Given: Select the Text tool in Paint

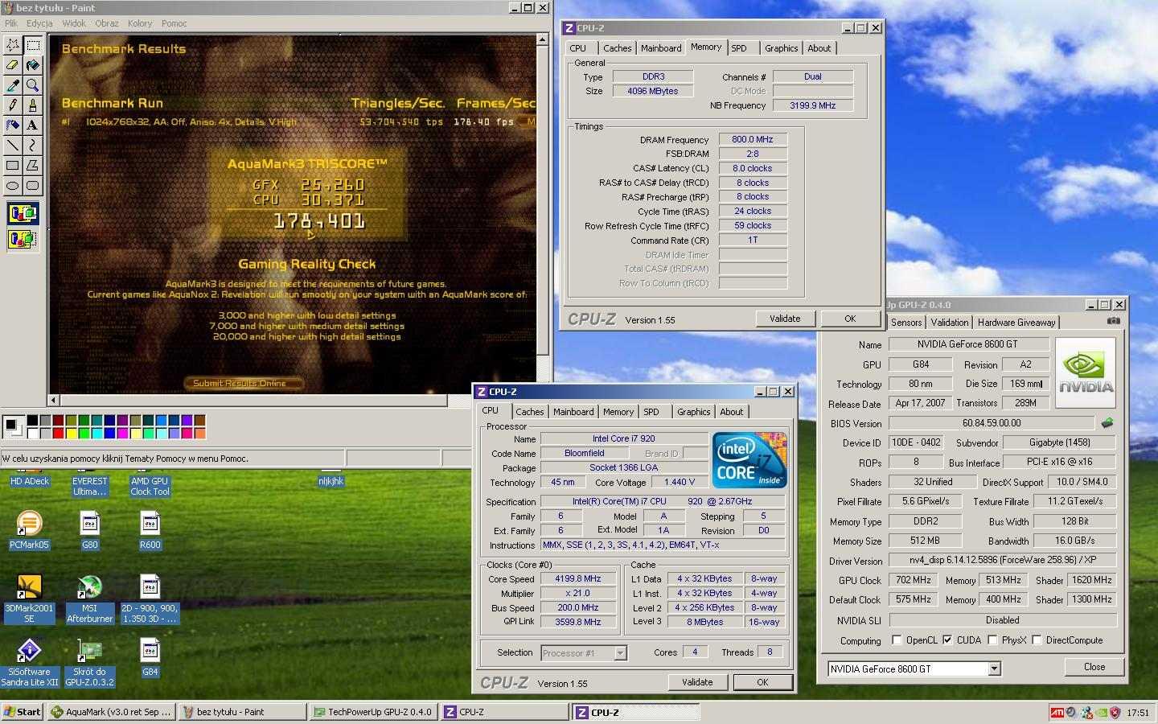Looking at the screenshot, I should (33, 125).
